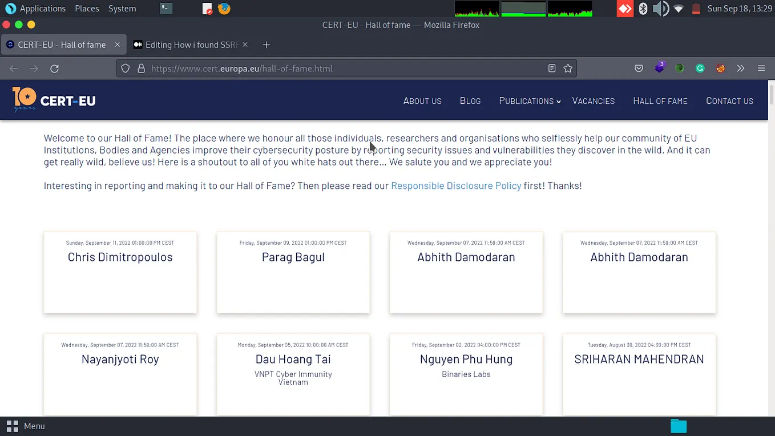Bookmark this page using the star icon
The width and height of the screenshot is (775, 436).
pos(568,68)
